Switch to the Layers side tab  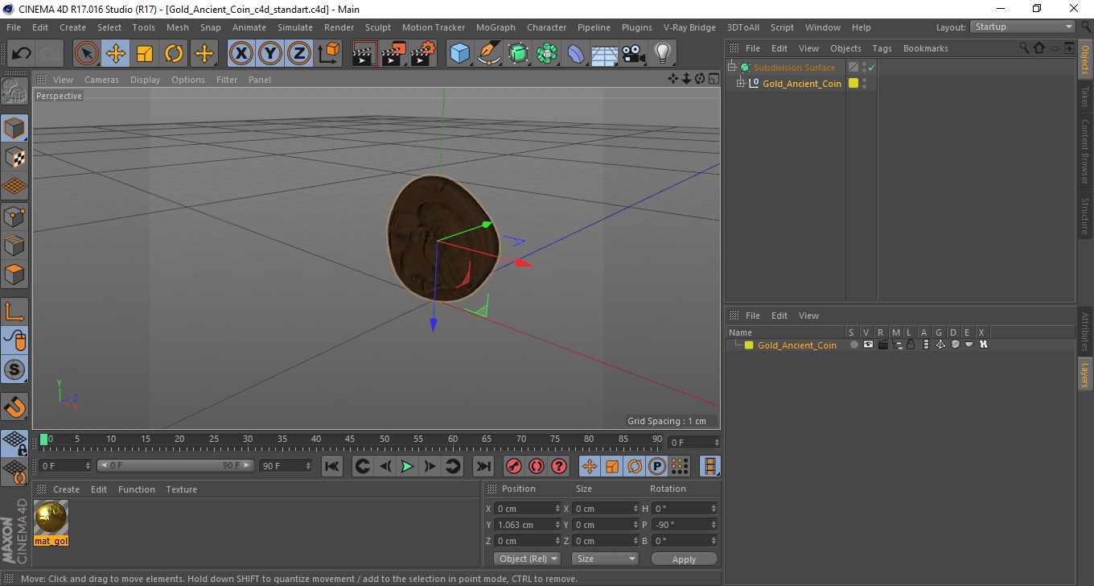tap(1084, 374)
